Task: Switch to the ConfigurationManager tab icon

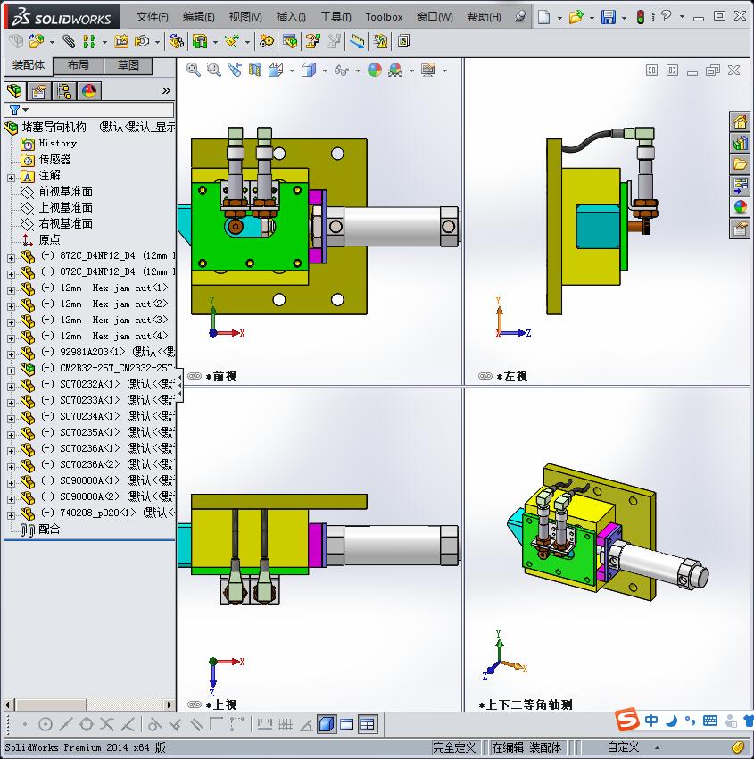Action: click(64, 91)
